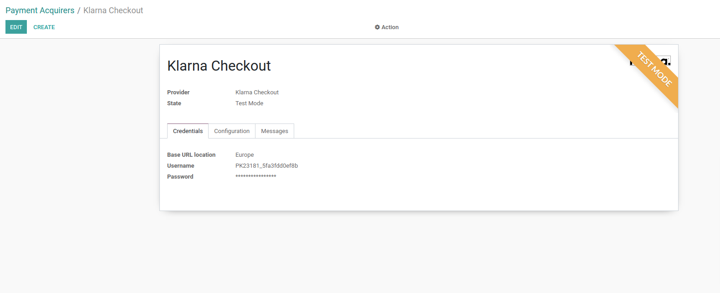
Task: Click the EDIT button
Action: (16, 27)
